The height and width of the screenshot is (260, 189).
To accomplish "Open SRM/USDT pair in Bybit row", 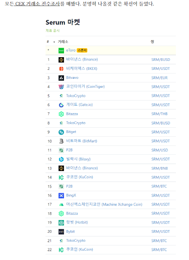I will 161,232.
